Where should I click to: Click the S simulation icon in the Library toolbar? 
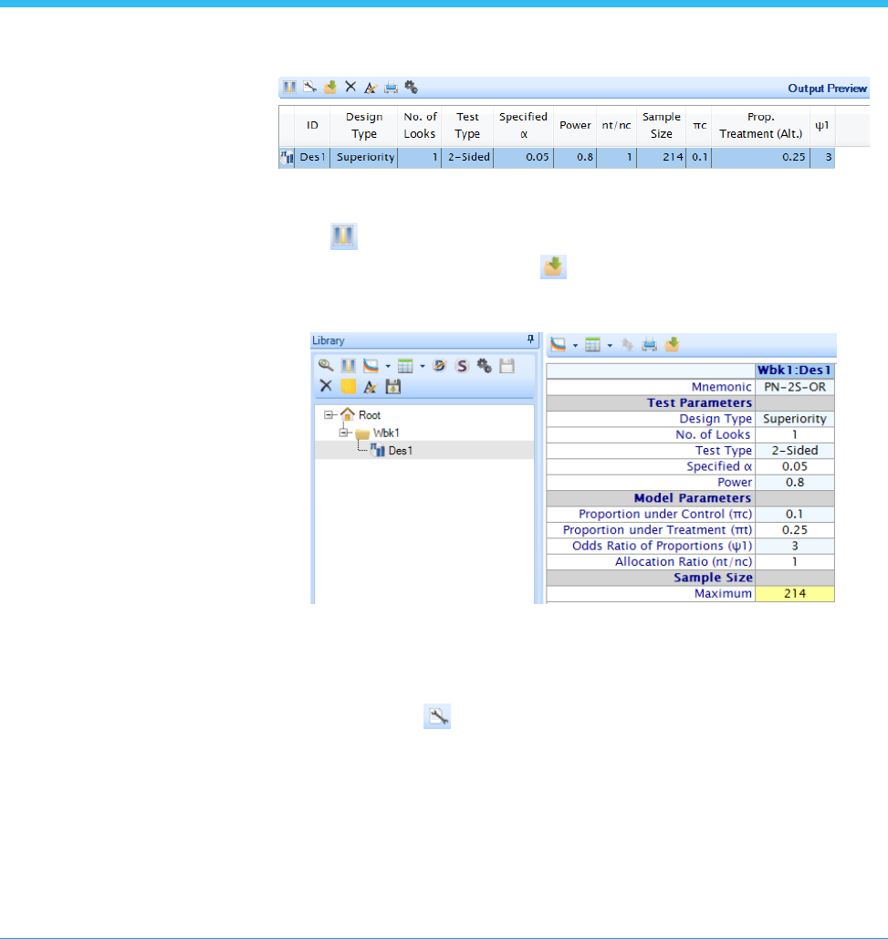tap(462, 365)
